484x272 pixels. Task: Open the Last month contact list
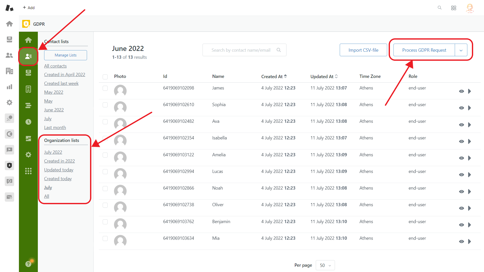(x=55, y=128)
